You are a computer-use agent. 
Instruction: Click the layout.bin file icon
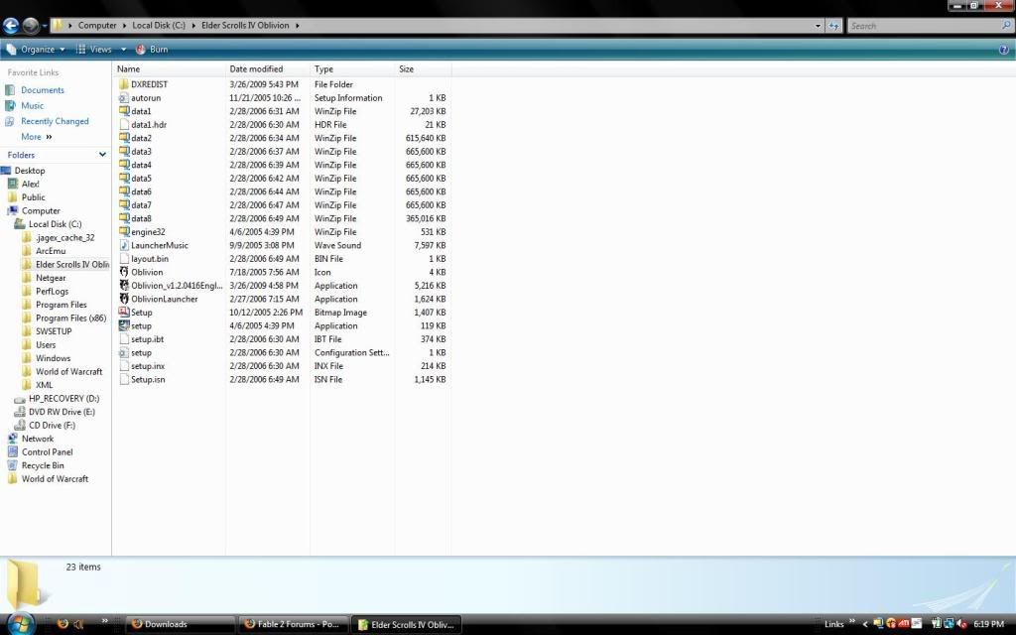pos(124,259)
